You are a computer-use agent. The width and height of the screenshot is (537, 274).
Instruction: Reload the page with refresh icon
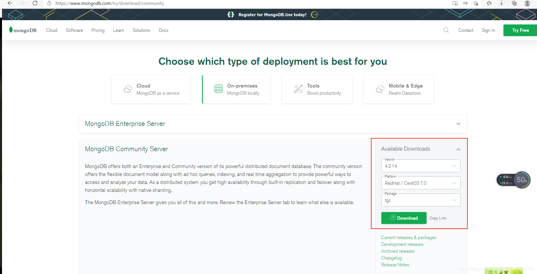coord(35,3)
